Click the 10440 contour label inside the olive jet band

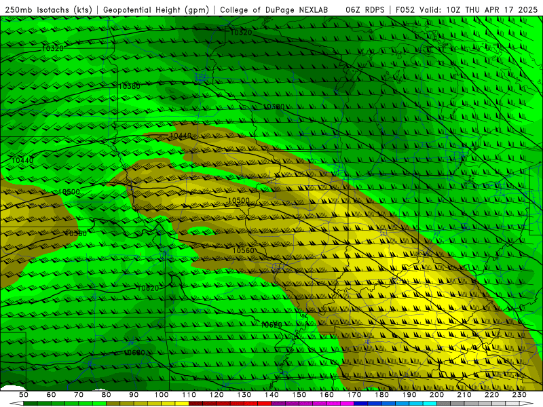(x=181, y=135)
